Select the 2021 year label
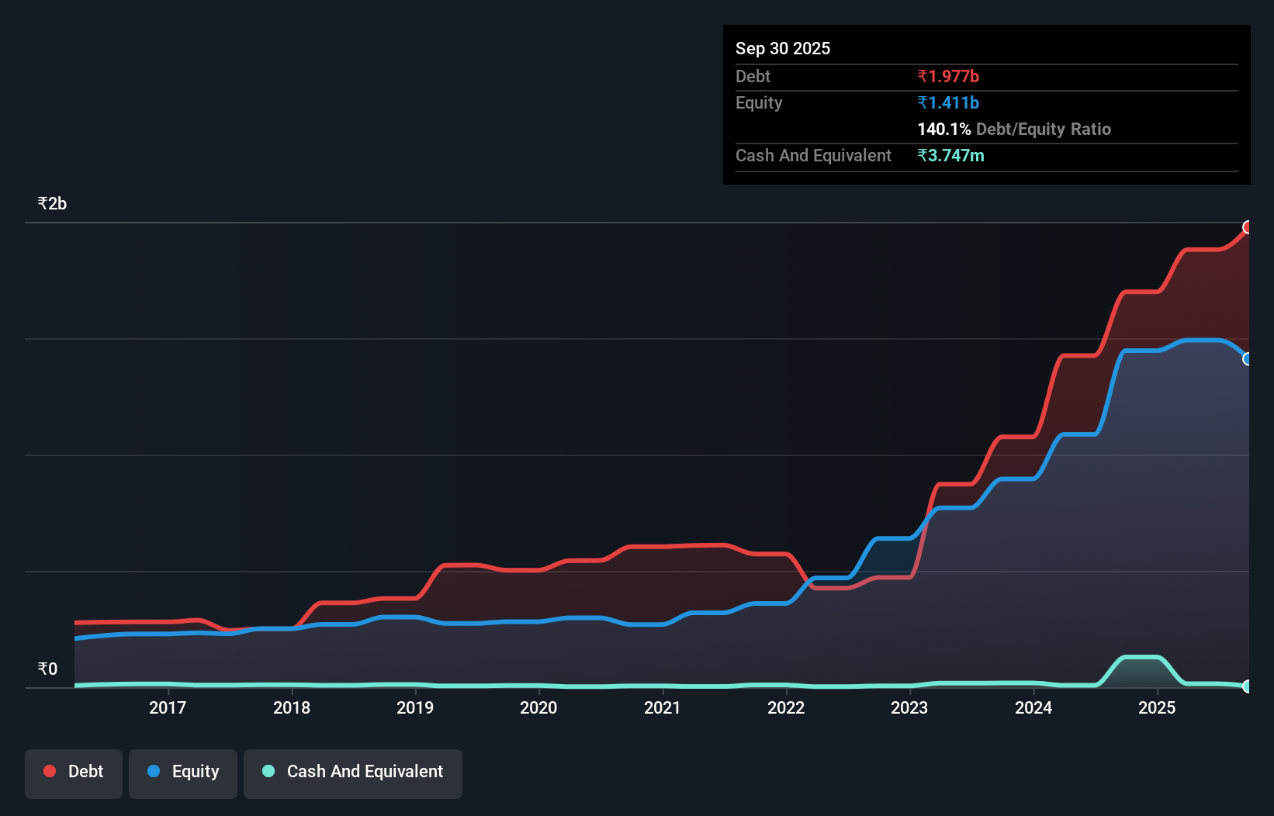 click(x=662, y=707)
